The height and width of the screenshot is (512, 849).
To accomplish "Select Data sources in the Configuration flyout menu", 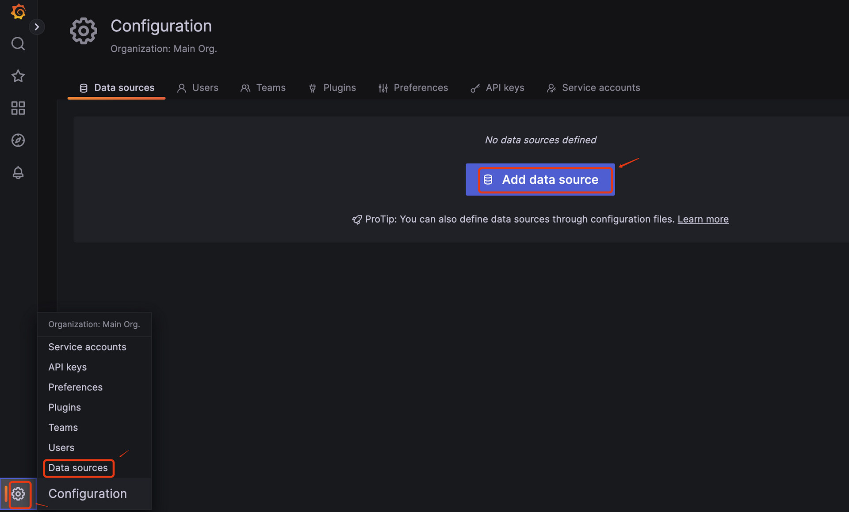I will point(78,468).
